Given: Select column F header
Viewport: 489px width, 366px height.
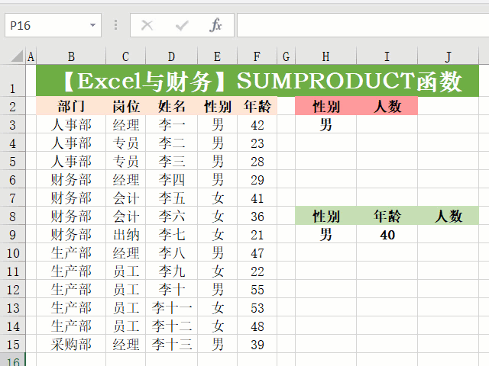Looking at the screenshot, I should (257, 56).
